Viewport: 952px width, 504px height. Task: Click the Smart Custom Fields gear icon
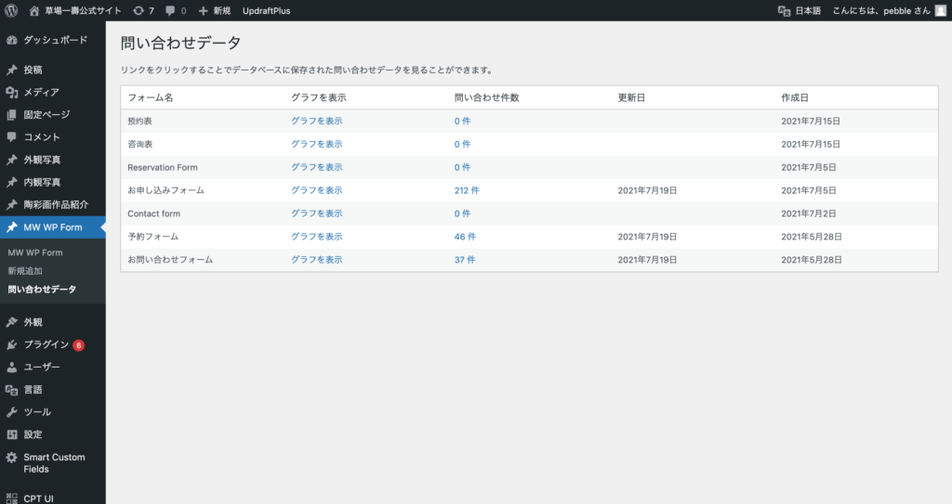[x=11, y=458]
